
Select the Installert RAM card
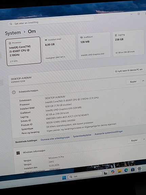pyautogui.click(x=59, y=48)
